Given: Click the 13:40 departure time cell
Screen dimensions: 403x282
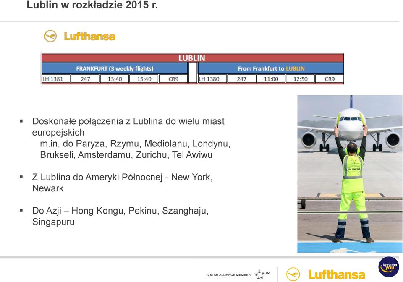Looking at the screenshot, I should pos(115,79).
